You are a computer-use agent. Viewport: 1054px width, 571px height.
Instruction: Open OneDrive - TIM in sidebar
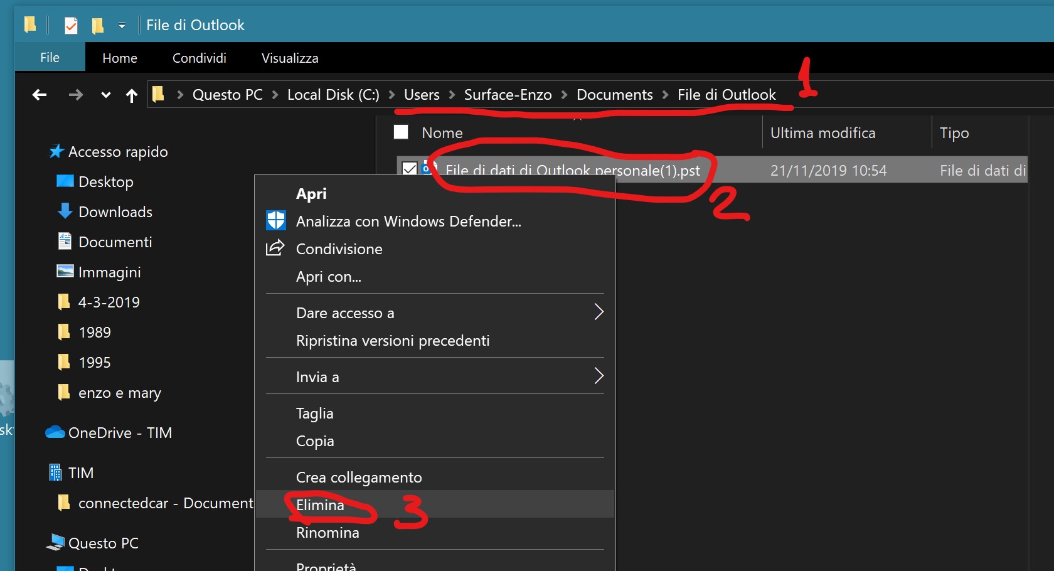(x=119, y=433)
